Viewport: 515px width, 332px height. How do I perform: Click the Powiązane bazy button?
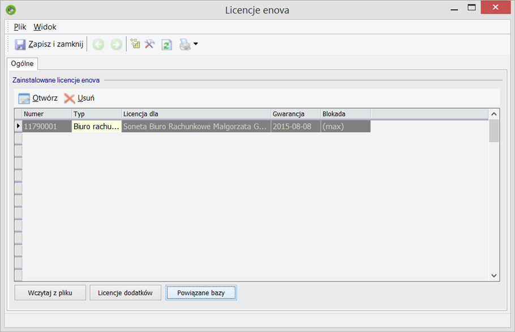tap(201, 292)
